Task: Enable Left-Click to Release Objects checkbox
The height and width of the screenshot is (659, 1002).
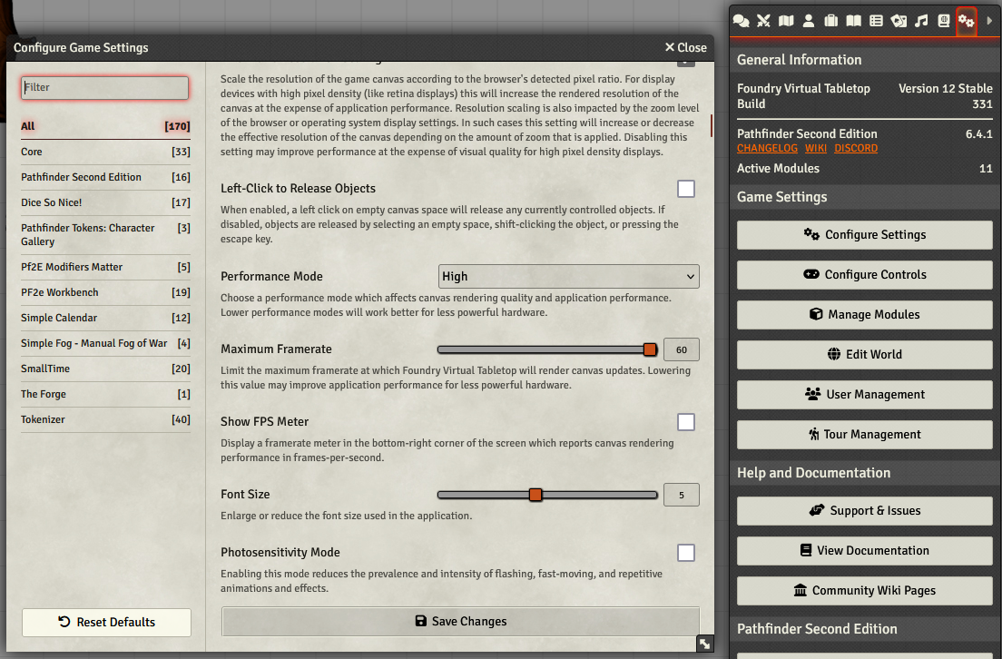Action: [x=685, y=189]
